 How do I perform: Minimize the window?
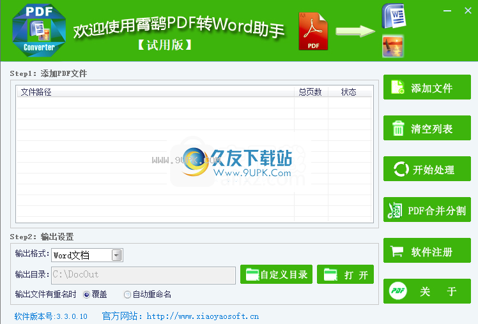(x=447, y=11)
